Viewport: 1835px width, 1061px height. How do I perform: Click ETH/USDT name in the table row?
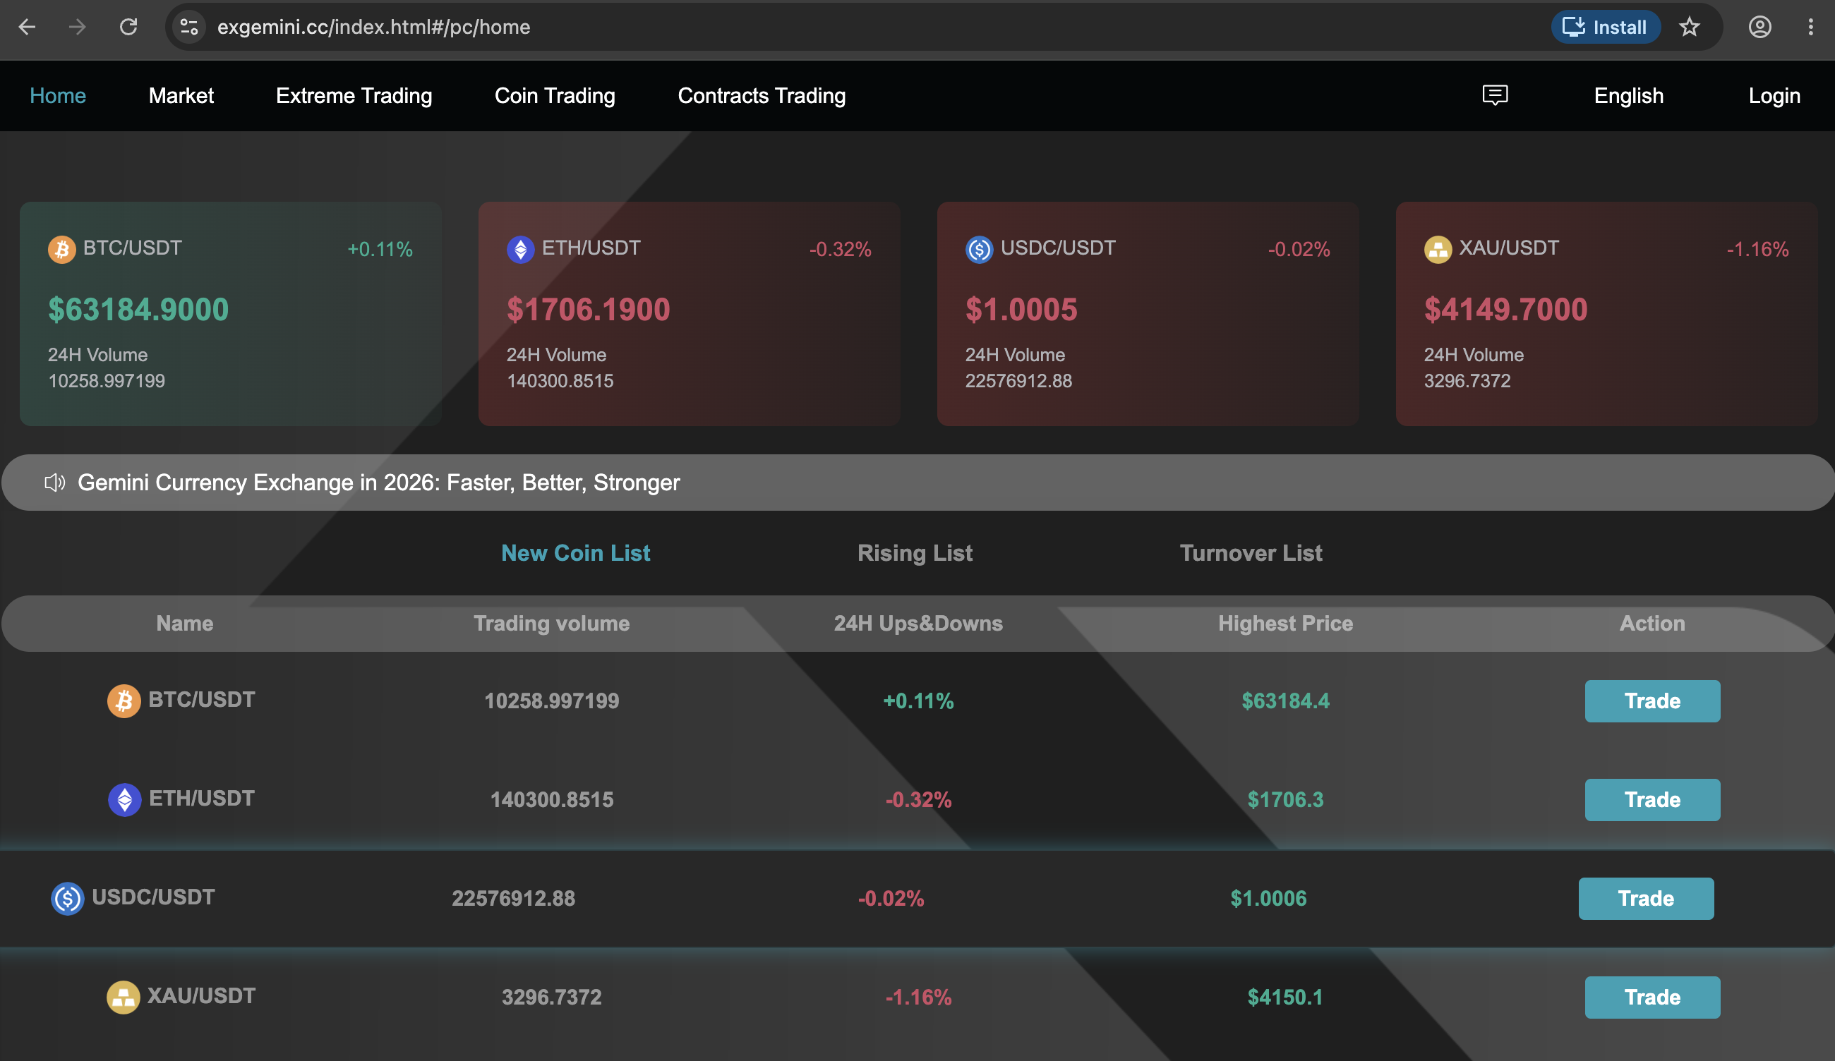click(x=202, y=799)
